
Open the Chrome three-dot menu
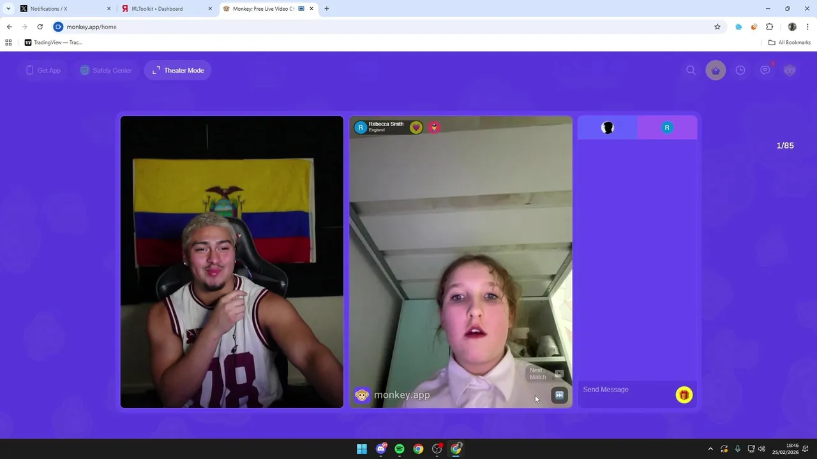coord(808,27)
